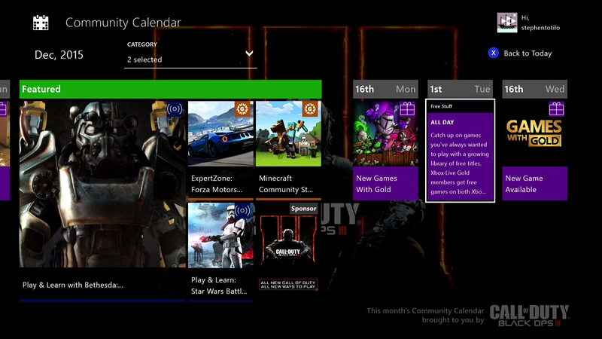Select the 1st Tue day header

(460, 89)
